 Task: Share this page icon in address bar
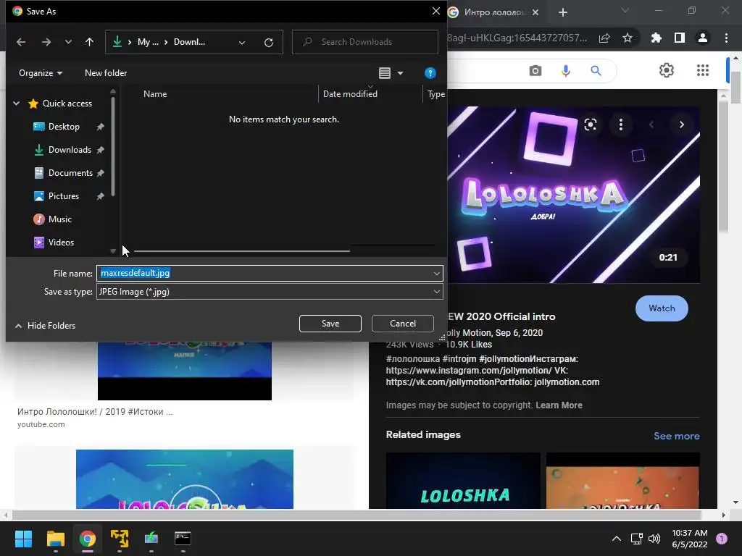point(604,38)
